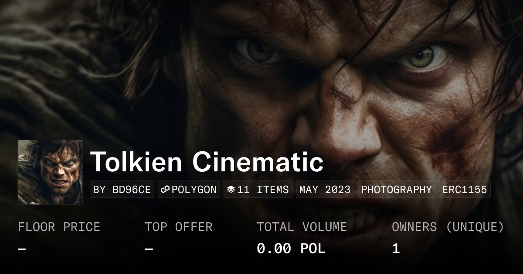The width and height of the screenshot is (523, 274).
Task: Open creator profile BY BD96CE
Action: point(122,190)
